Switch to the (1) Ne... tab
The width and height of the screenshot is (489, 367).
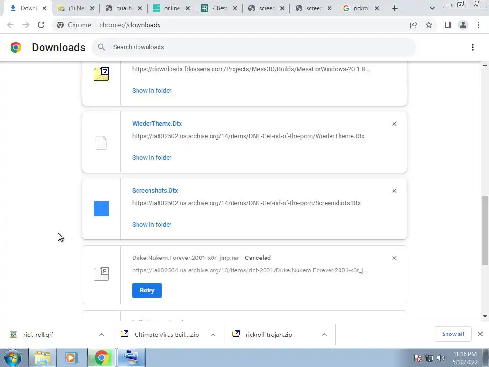(75, 9)
